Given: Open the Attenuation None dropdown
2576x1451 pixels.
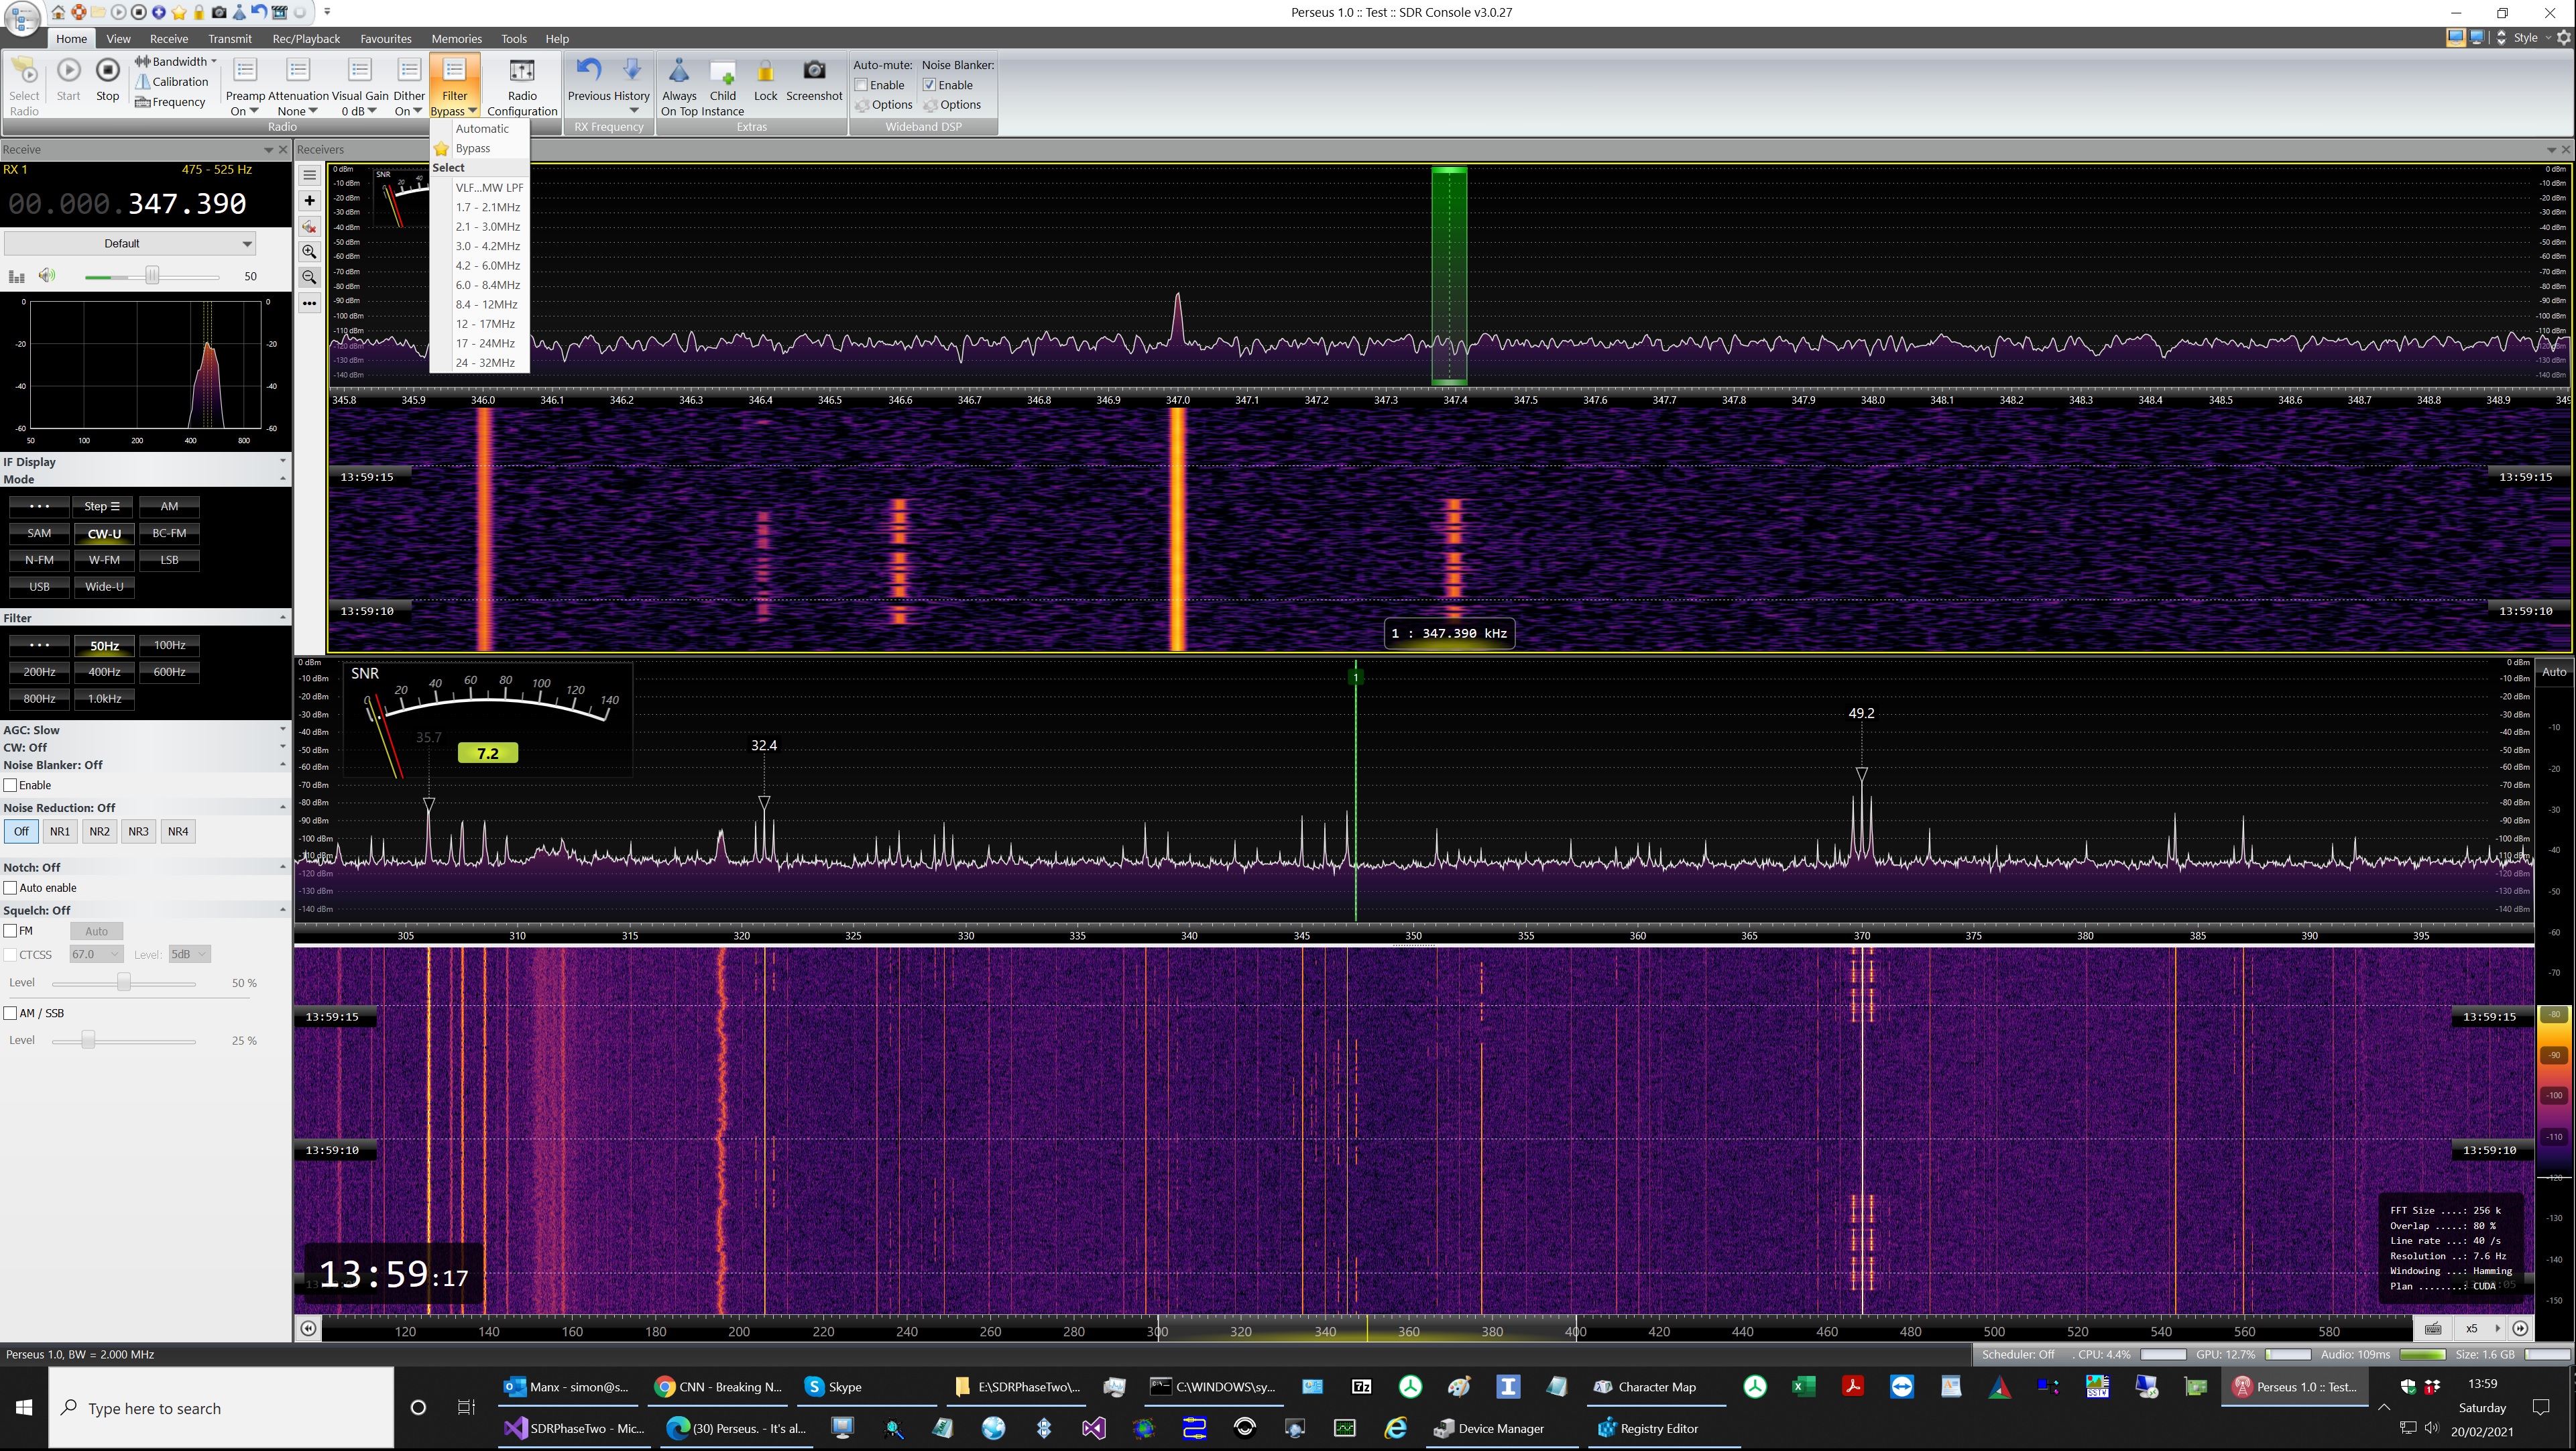Looking at the screenshot, I should pyautogui.click(x=297, y=111).
